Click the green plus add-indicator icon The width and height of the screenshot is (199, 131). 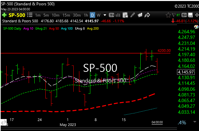pos(4,15)
